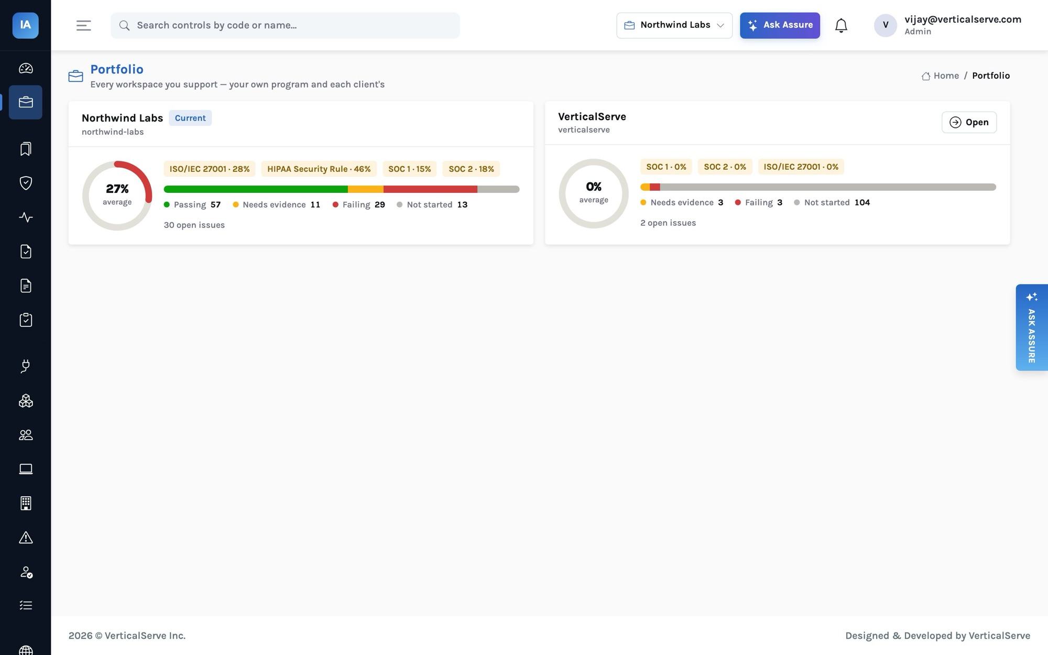Click the ISO/IEC 27001 · 28% badge
Viewport: 1048px width, 655px height.
tap(210, 169)
